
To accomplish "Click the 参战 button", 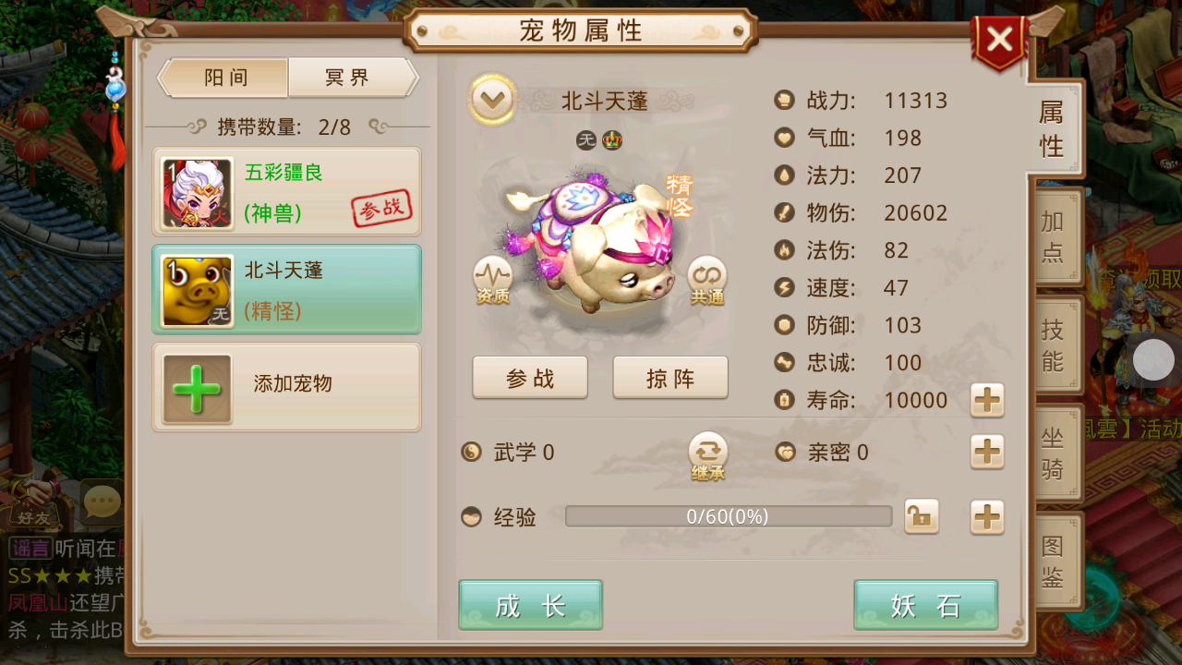I will pyautogui.click(x=530, y=378).
